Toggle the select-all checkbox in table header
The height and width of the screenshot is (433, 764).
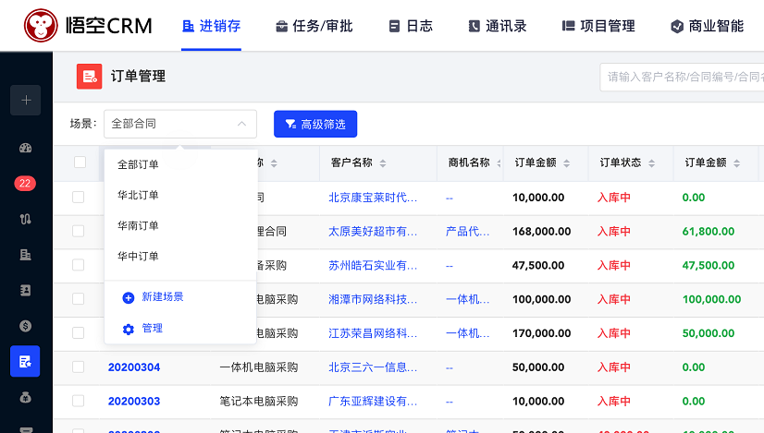click(x=80, y=162)
